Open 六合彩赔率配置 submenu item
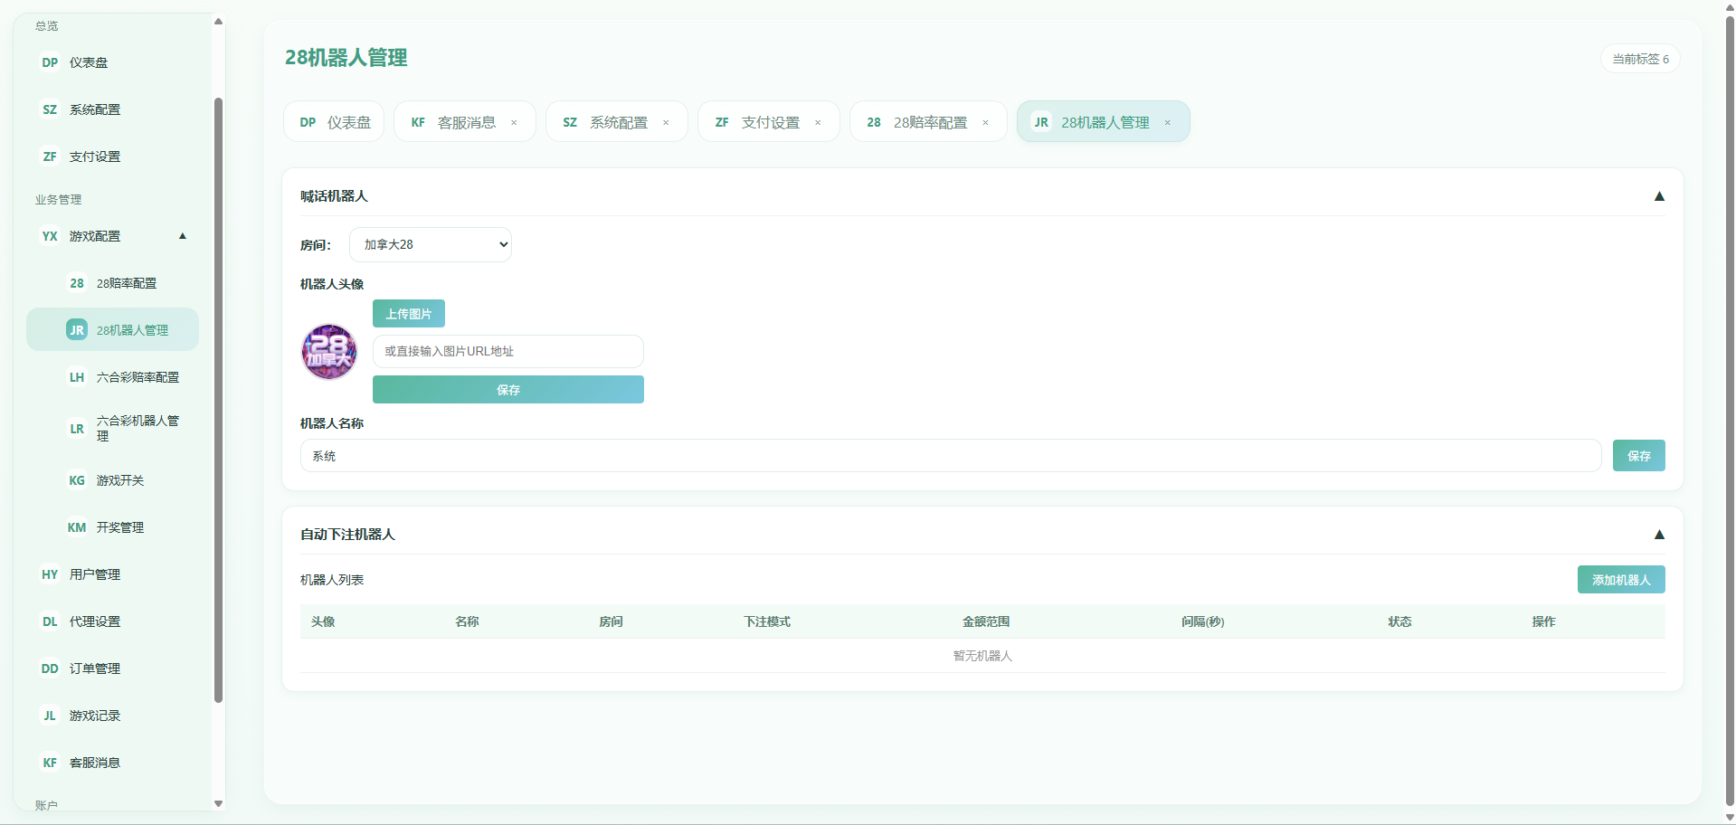Screen dimensions: 1736x825 (112, 377)
